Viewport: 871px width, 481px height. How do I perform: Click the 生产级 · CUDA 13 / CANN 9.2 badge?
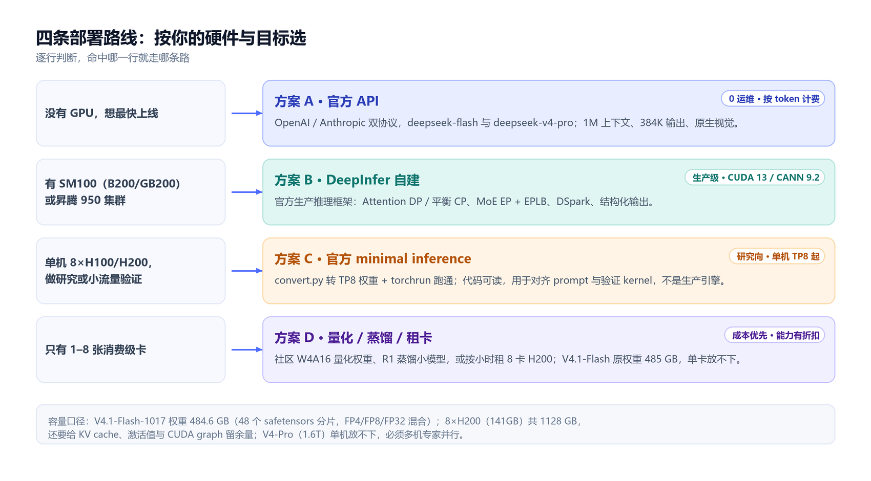pos(755,178)
